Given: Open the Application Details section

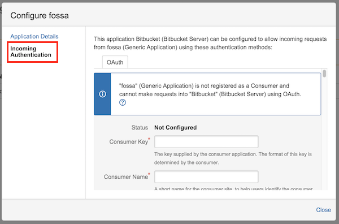Looking at the screenshot, I should tap(34, 36).
